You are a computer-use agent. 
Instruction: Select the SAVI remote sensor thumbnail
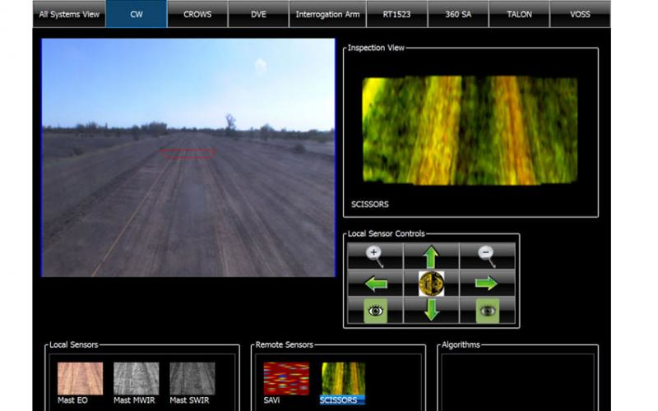coord(286,378)
